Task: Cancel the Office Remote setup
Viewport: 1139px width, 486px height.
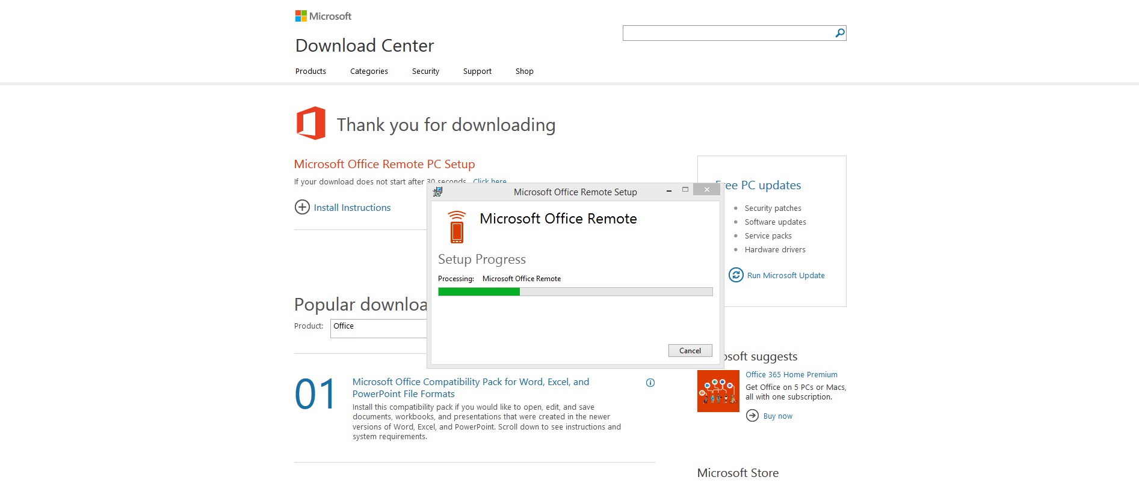Action: point(690,351)
